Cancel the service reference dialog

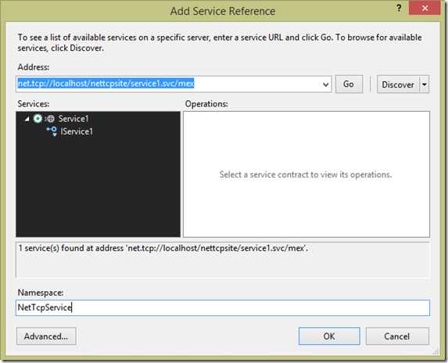(397, 336)
